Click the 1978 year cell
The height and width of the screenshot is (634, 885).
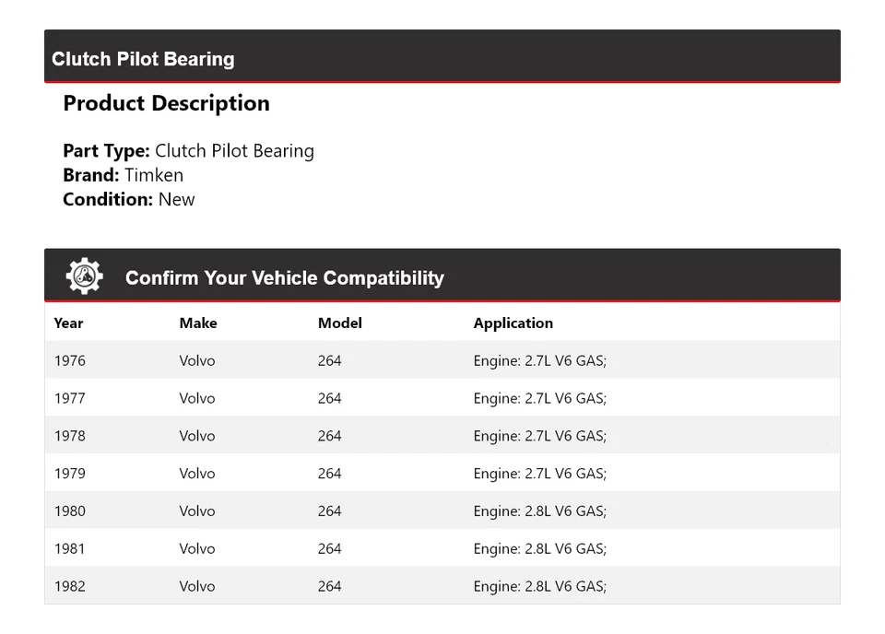point(69,436)
